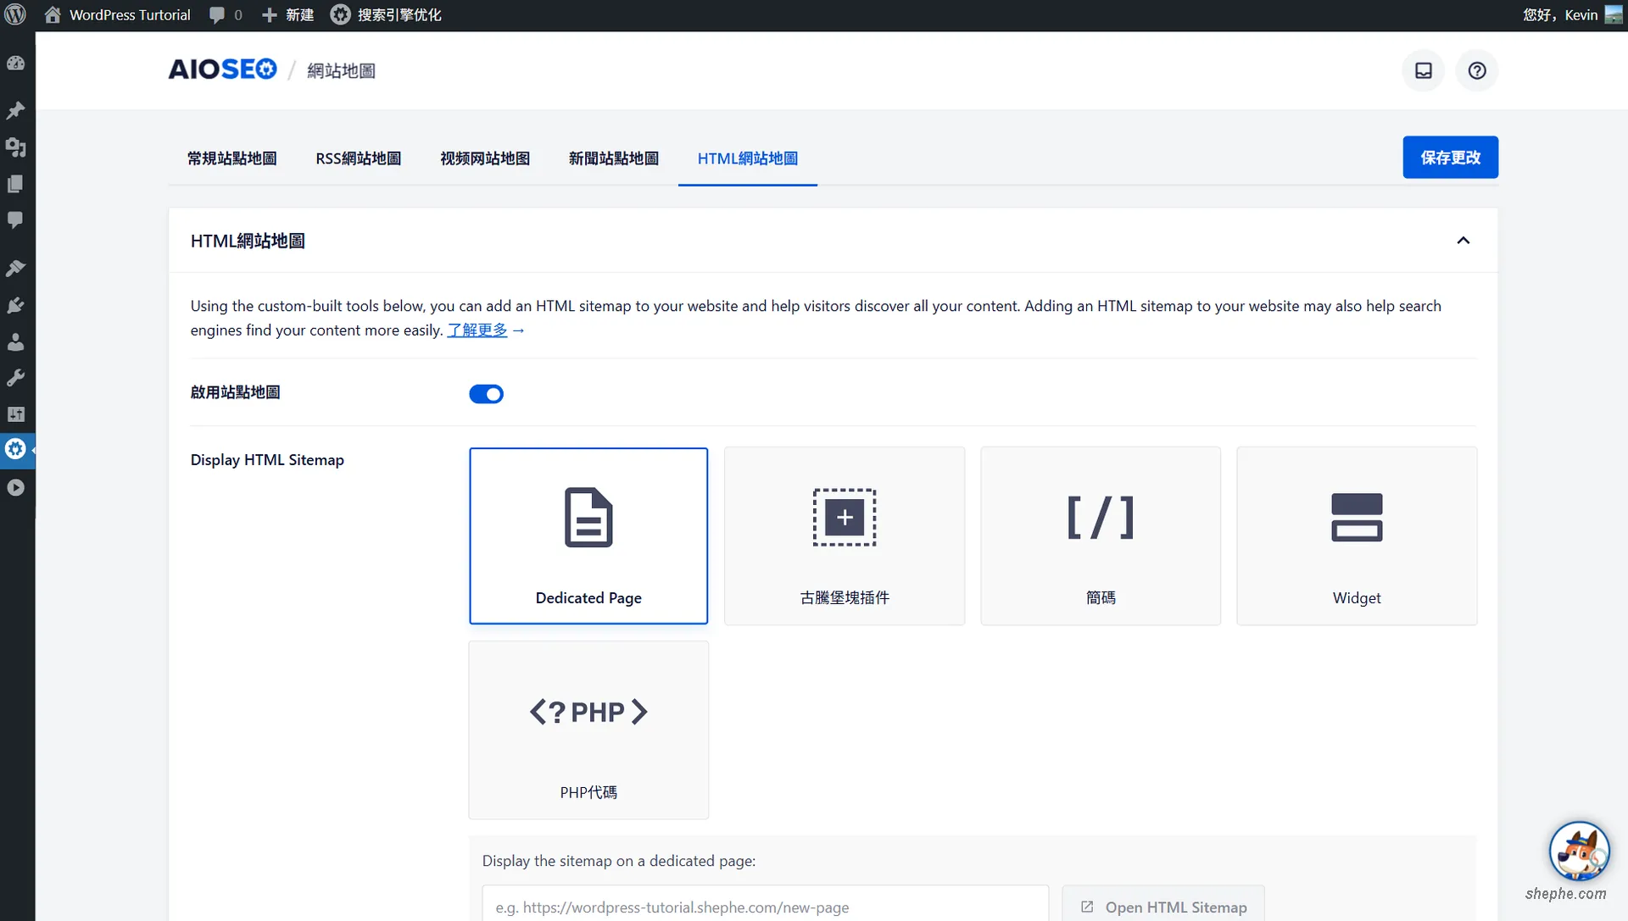Click the 保存更改 button
Viewport: 1628px width, 921px height.
(x=1450, y=157)
